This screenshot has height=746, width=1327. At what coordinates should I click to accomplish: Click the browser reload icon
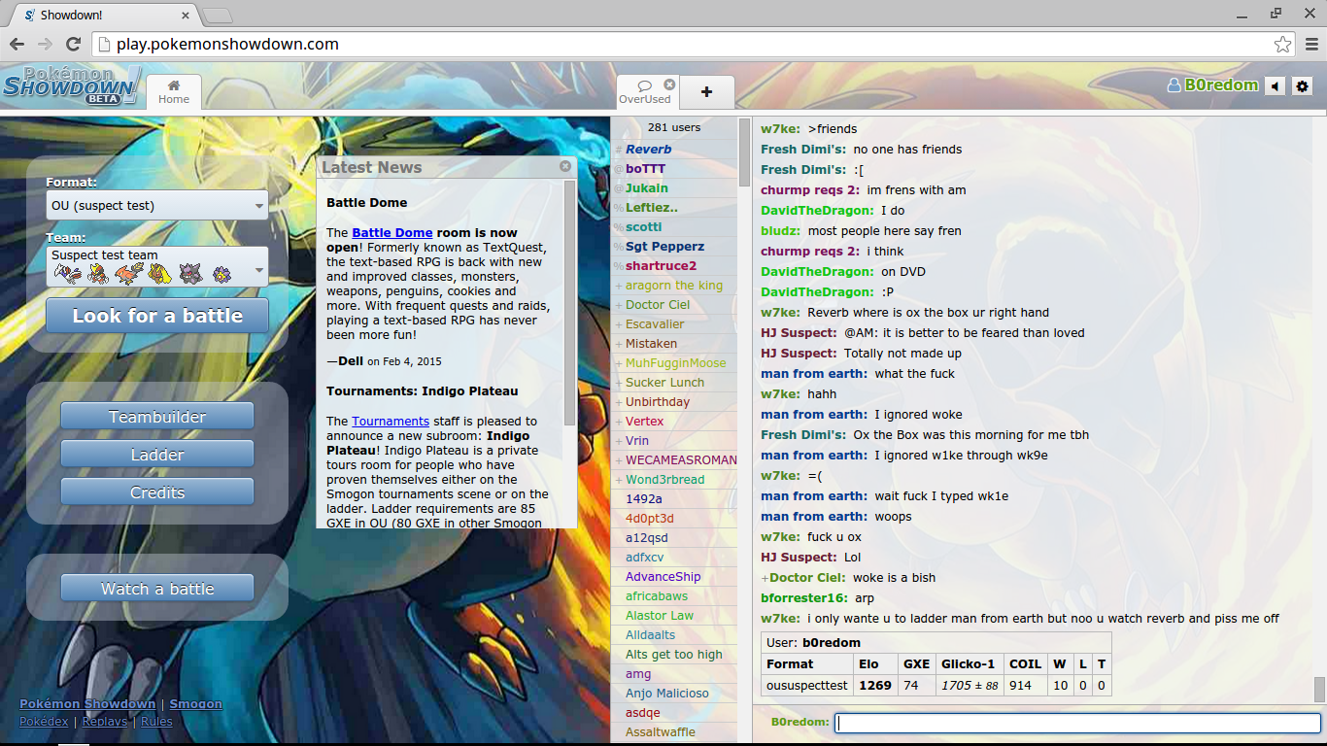coord(73,44)
